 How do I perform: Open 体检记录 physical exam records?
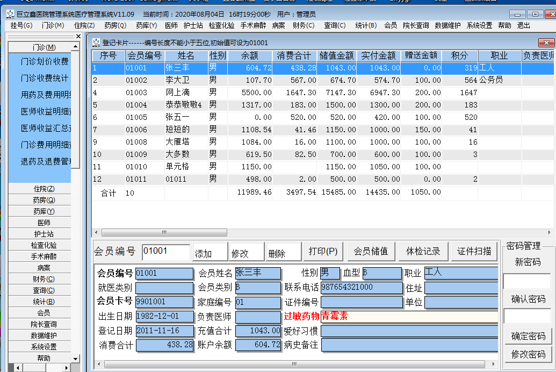click(x=422, y=251)
